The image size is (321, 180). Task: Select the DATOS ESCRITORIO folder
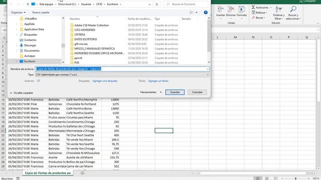coord(86,39)
